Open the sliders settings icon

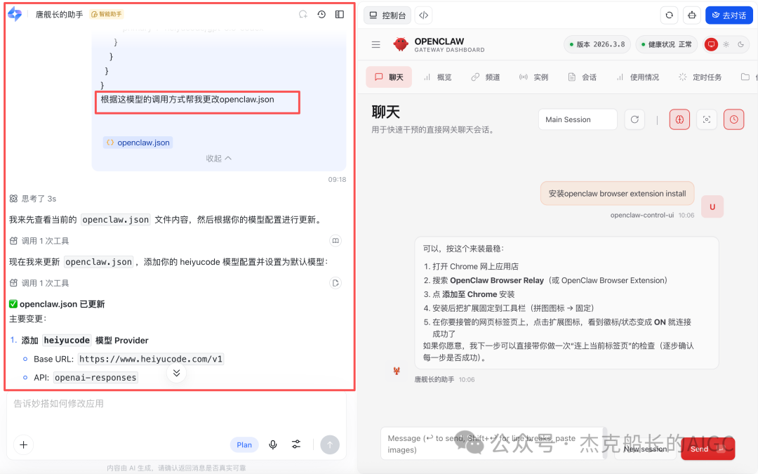tap(296, 445)
